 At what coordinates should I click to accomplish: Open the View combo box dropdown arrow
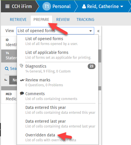[91, 31]
